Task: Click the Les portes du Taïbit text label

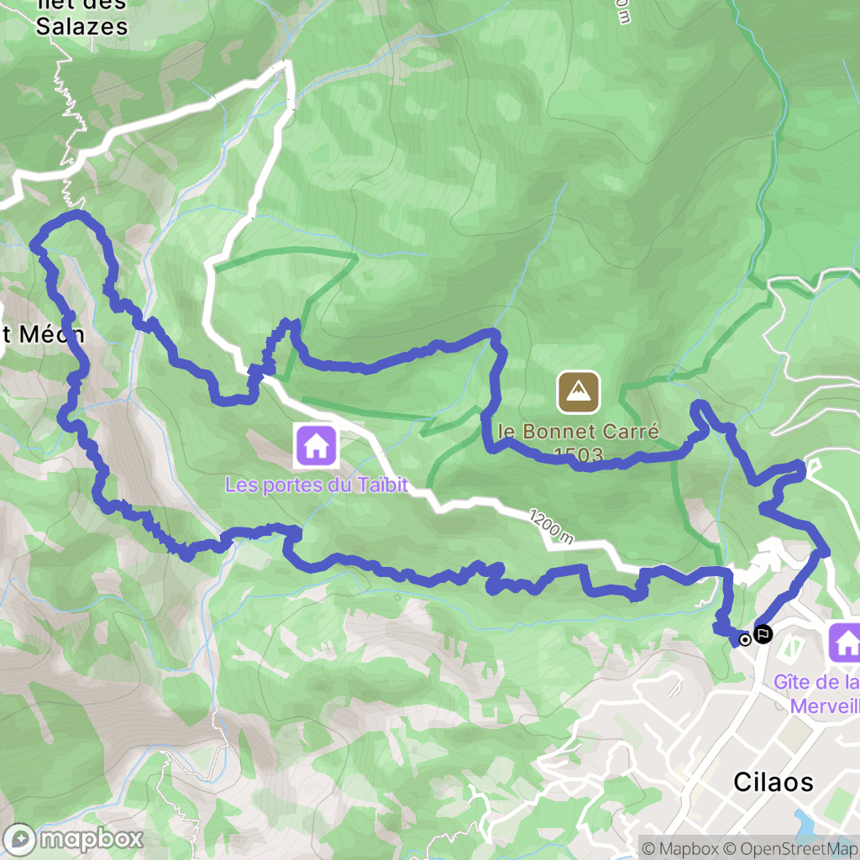Action: 317,485
